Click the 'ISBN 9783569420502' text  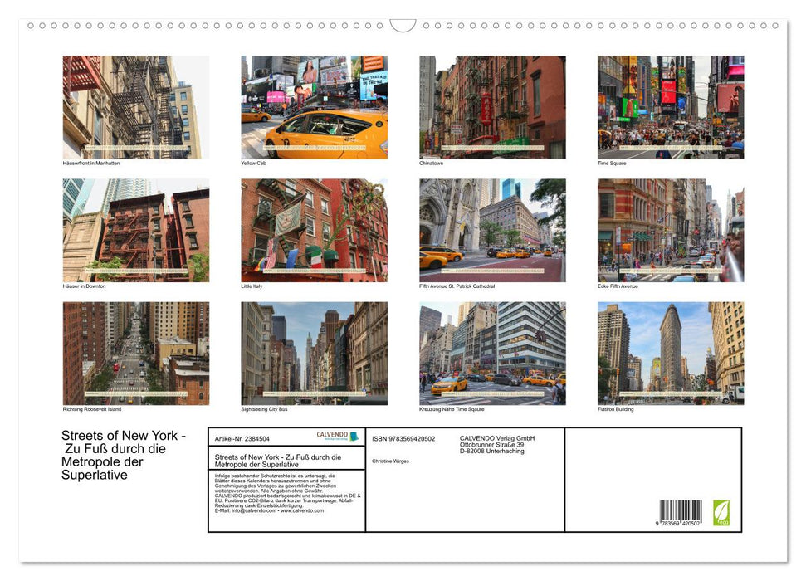[403, 438]
